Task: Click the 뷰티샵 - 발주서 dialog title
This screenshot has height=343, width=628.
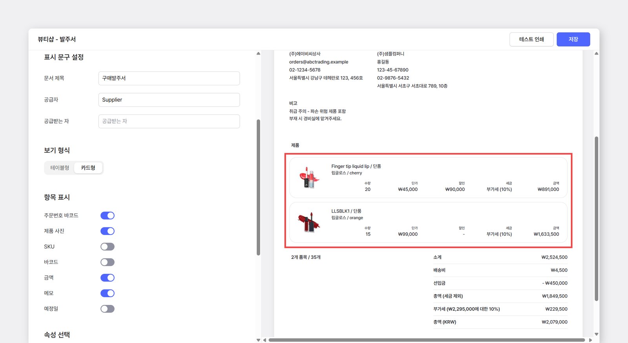Action: pos(57,39)
